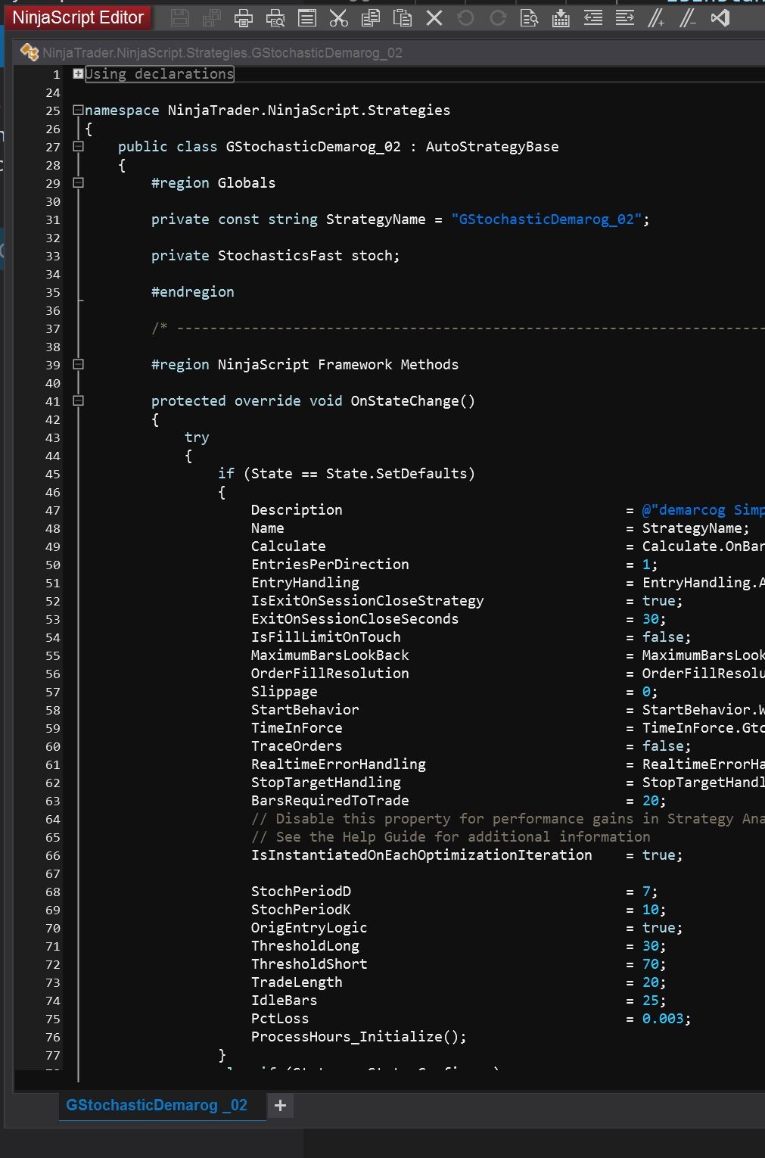Click the Paste clipboard icon

[x=403, y=18]
